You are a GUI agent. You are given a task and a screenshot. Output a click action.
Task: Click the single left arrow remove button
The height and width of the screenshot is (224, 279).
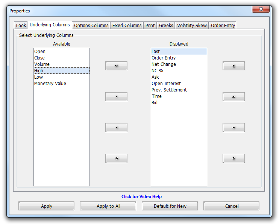[x=116, y=128]
